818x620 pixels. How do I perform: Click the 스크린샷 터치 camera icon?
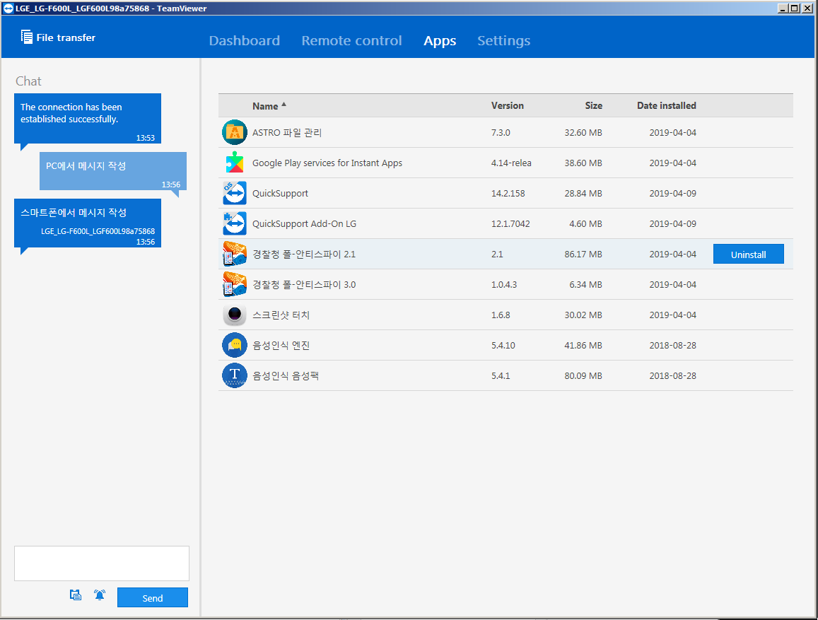(234, 315)
